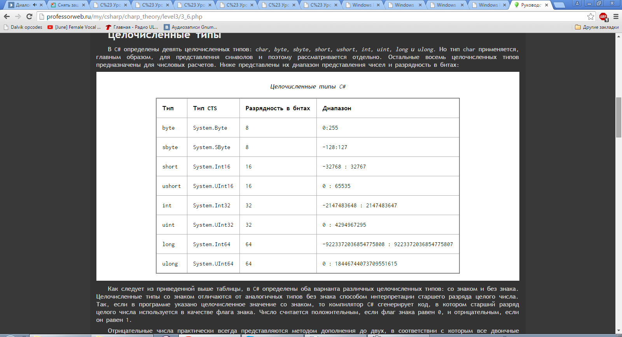Click the System.UInt64 cell
This screenshot has width=622, height=337.
point(213,264)
